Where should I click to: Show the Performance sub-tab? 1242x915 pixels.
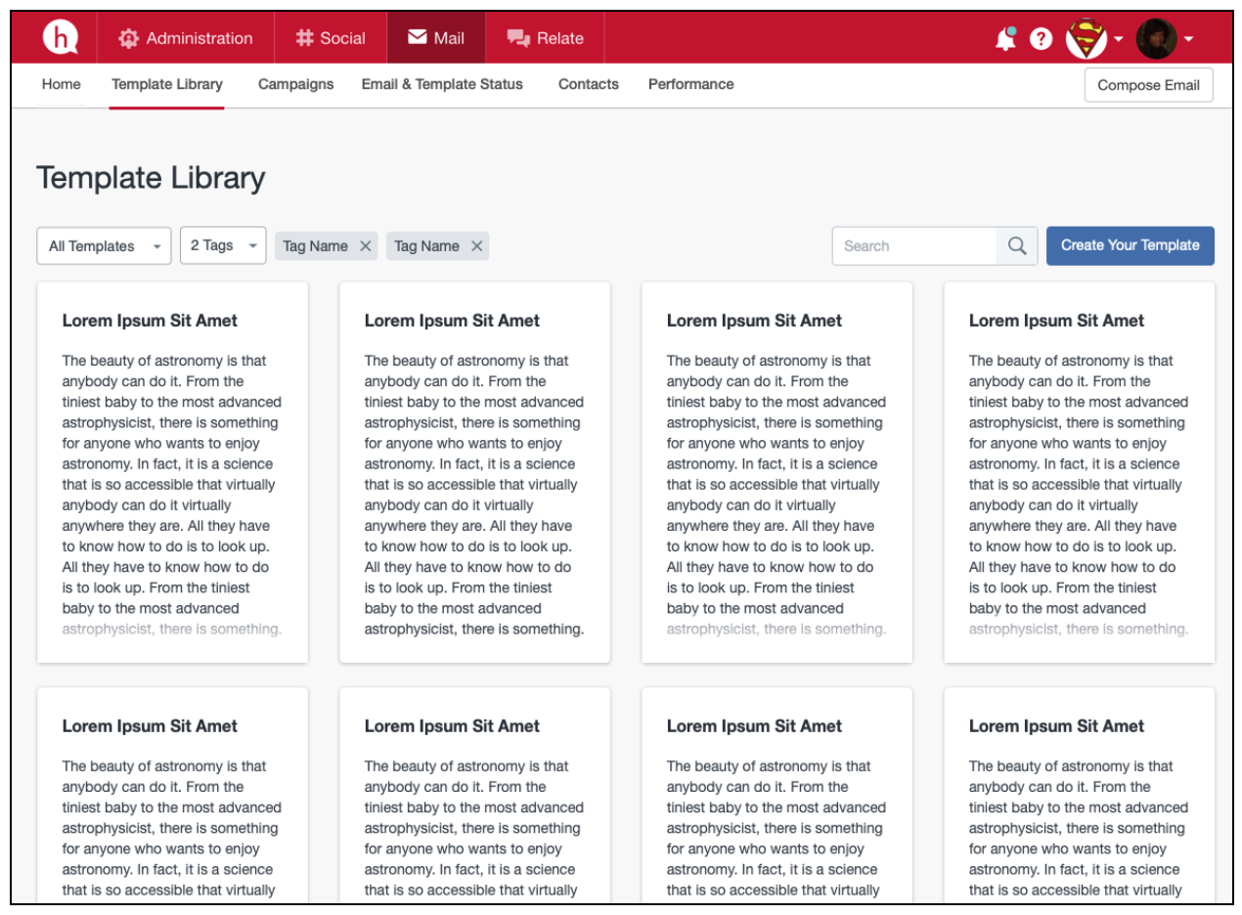tap(691, 85)
